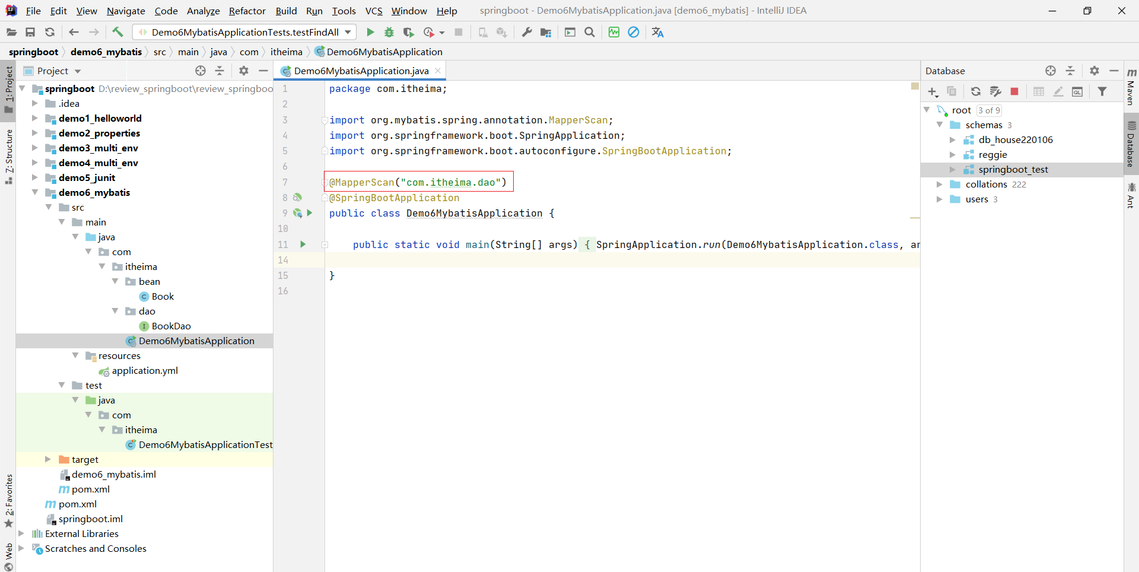Click the Database filter funnel icon
The height and width of the screenshot is (572, 1139).
pyautogui.click(x=1102, y=91)
